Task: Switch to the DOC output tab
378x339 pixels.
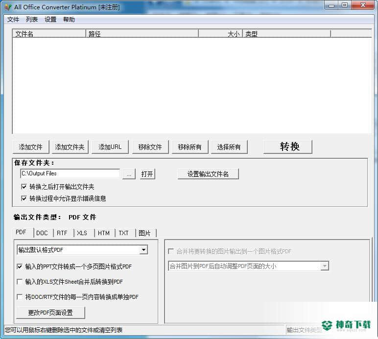Action: [42, 233]
